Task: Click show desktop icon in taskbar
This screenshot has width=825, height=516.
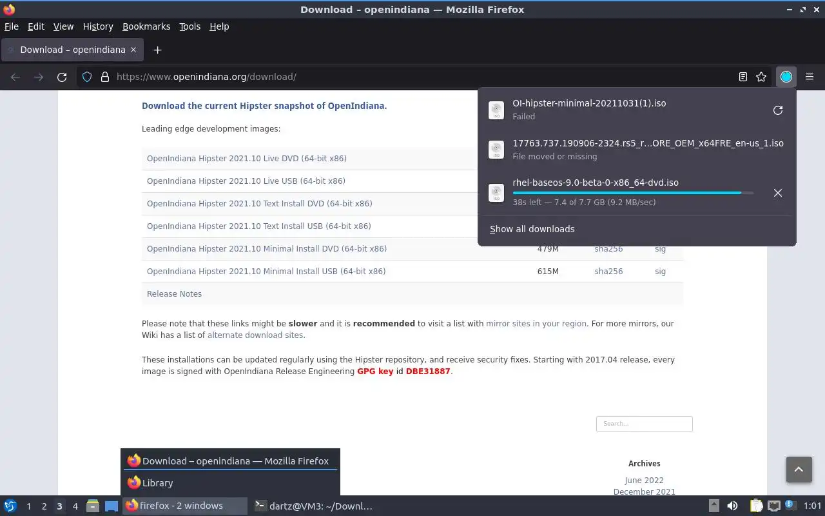Action: tap(112, 506)
